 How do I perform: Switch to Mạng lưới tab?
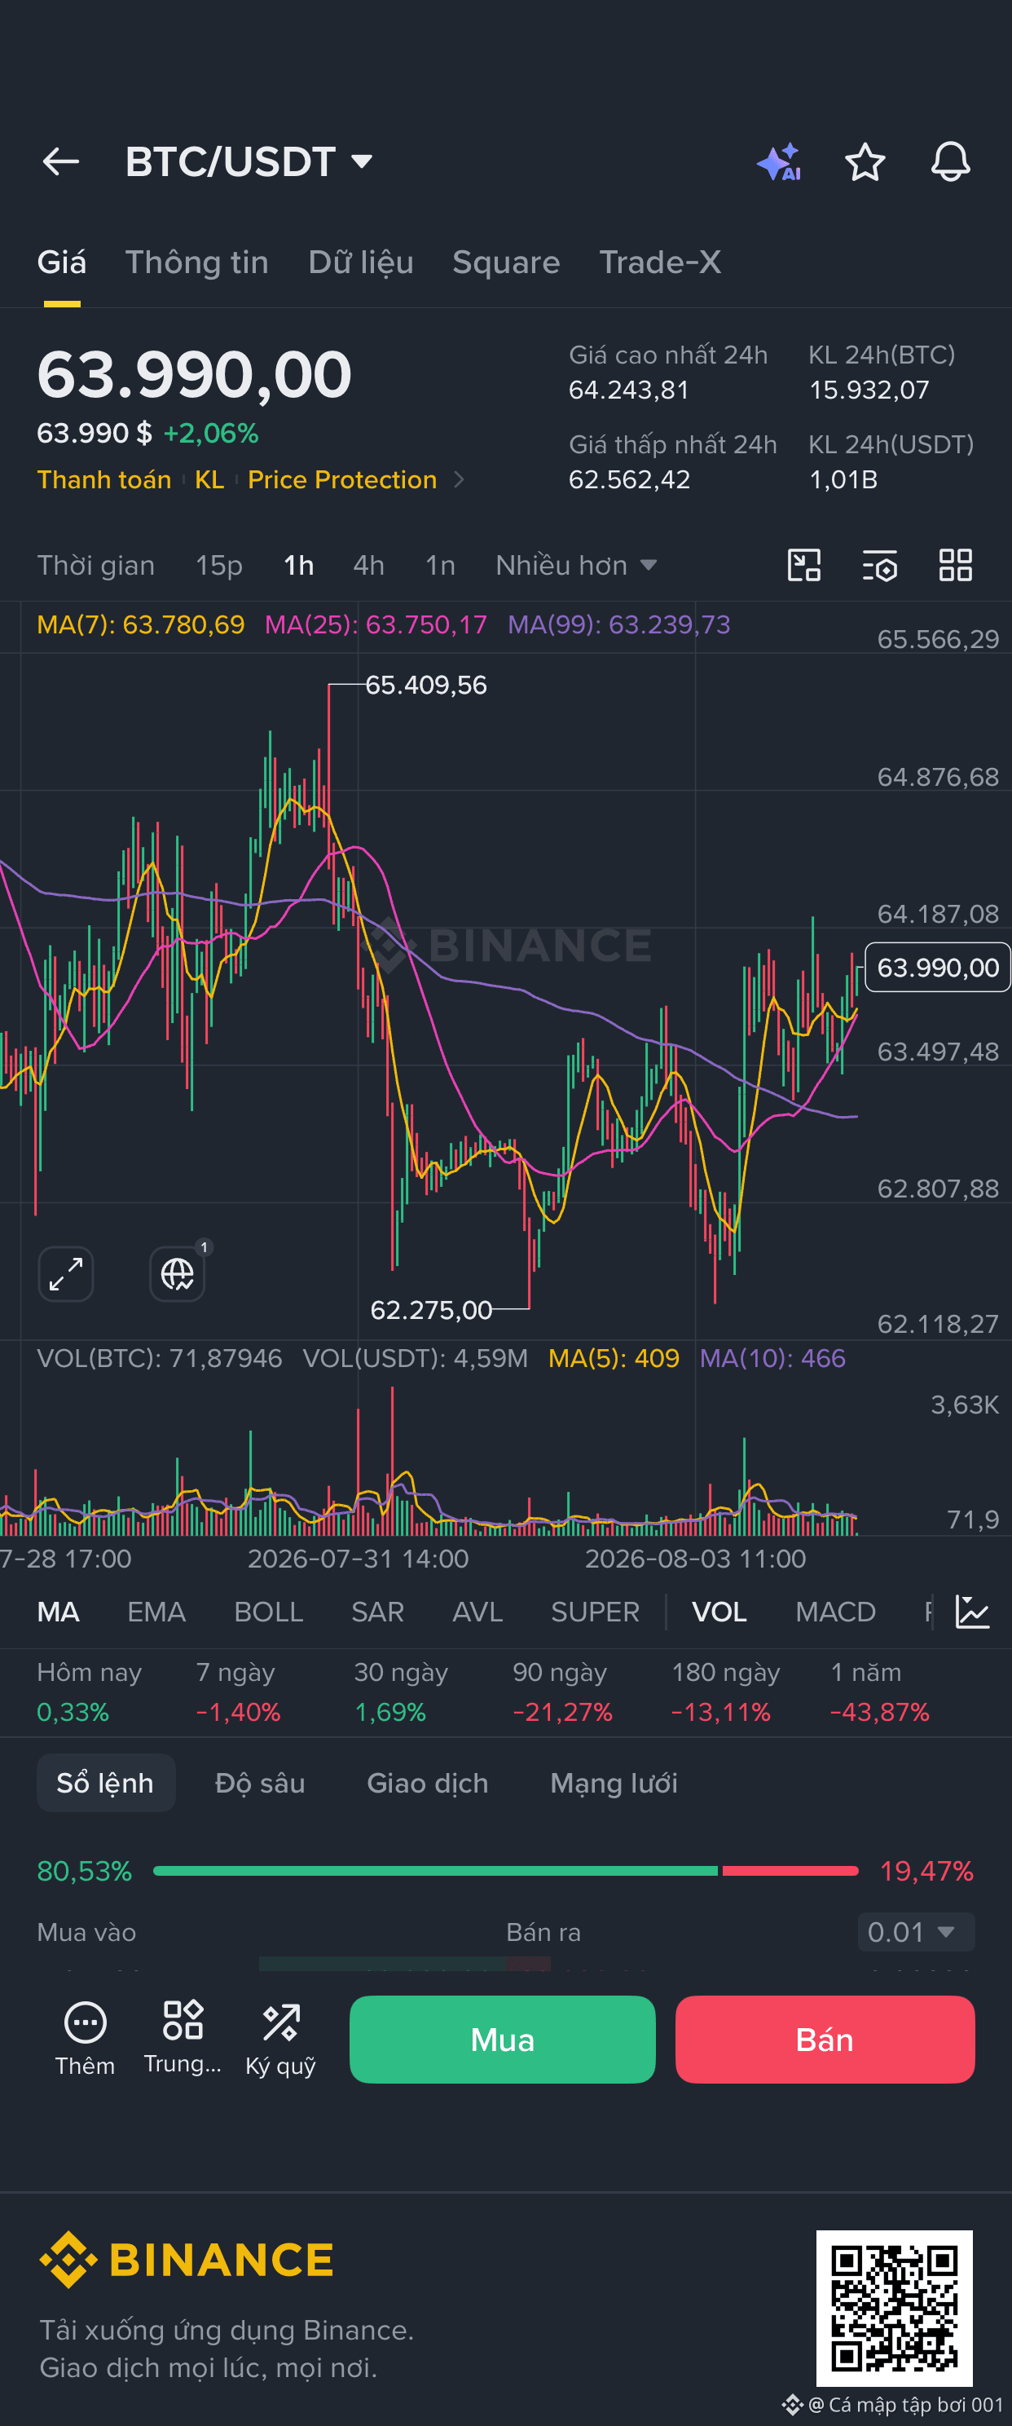tap(614, 1783)
